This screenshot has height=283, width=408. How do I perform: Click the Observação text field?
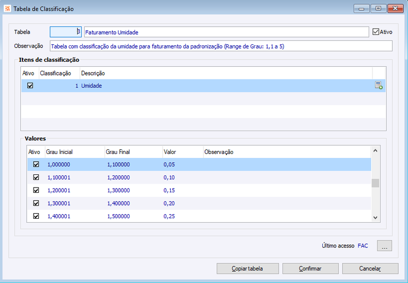coord(221,46)
